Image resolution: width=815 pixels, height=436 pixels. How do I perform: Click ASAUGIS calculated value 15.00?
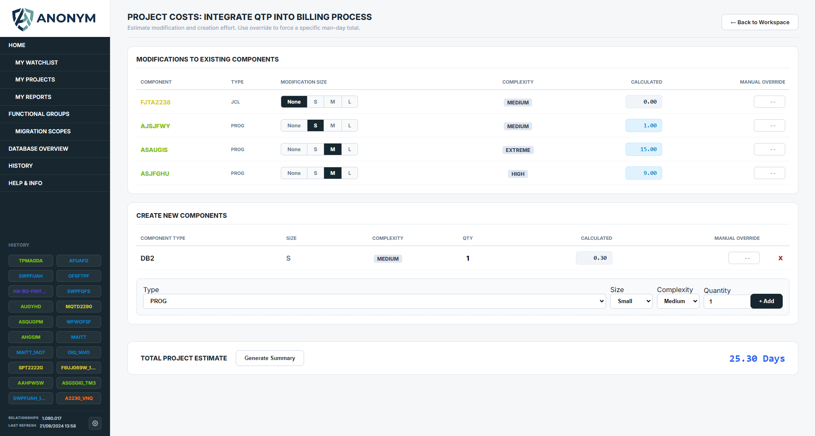643,149
